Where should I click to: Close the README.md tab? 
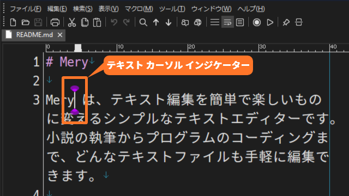click(x=59, y=35)
